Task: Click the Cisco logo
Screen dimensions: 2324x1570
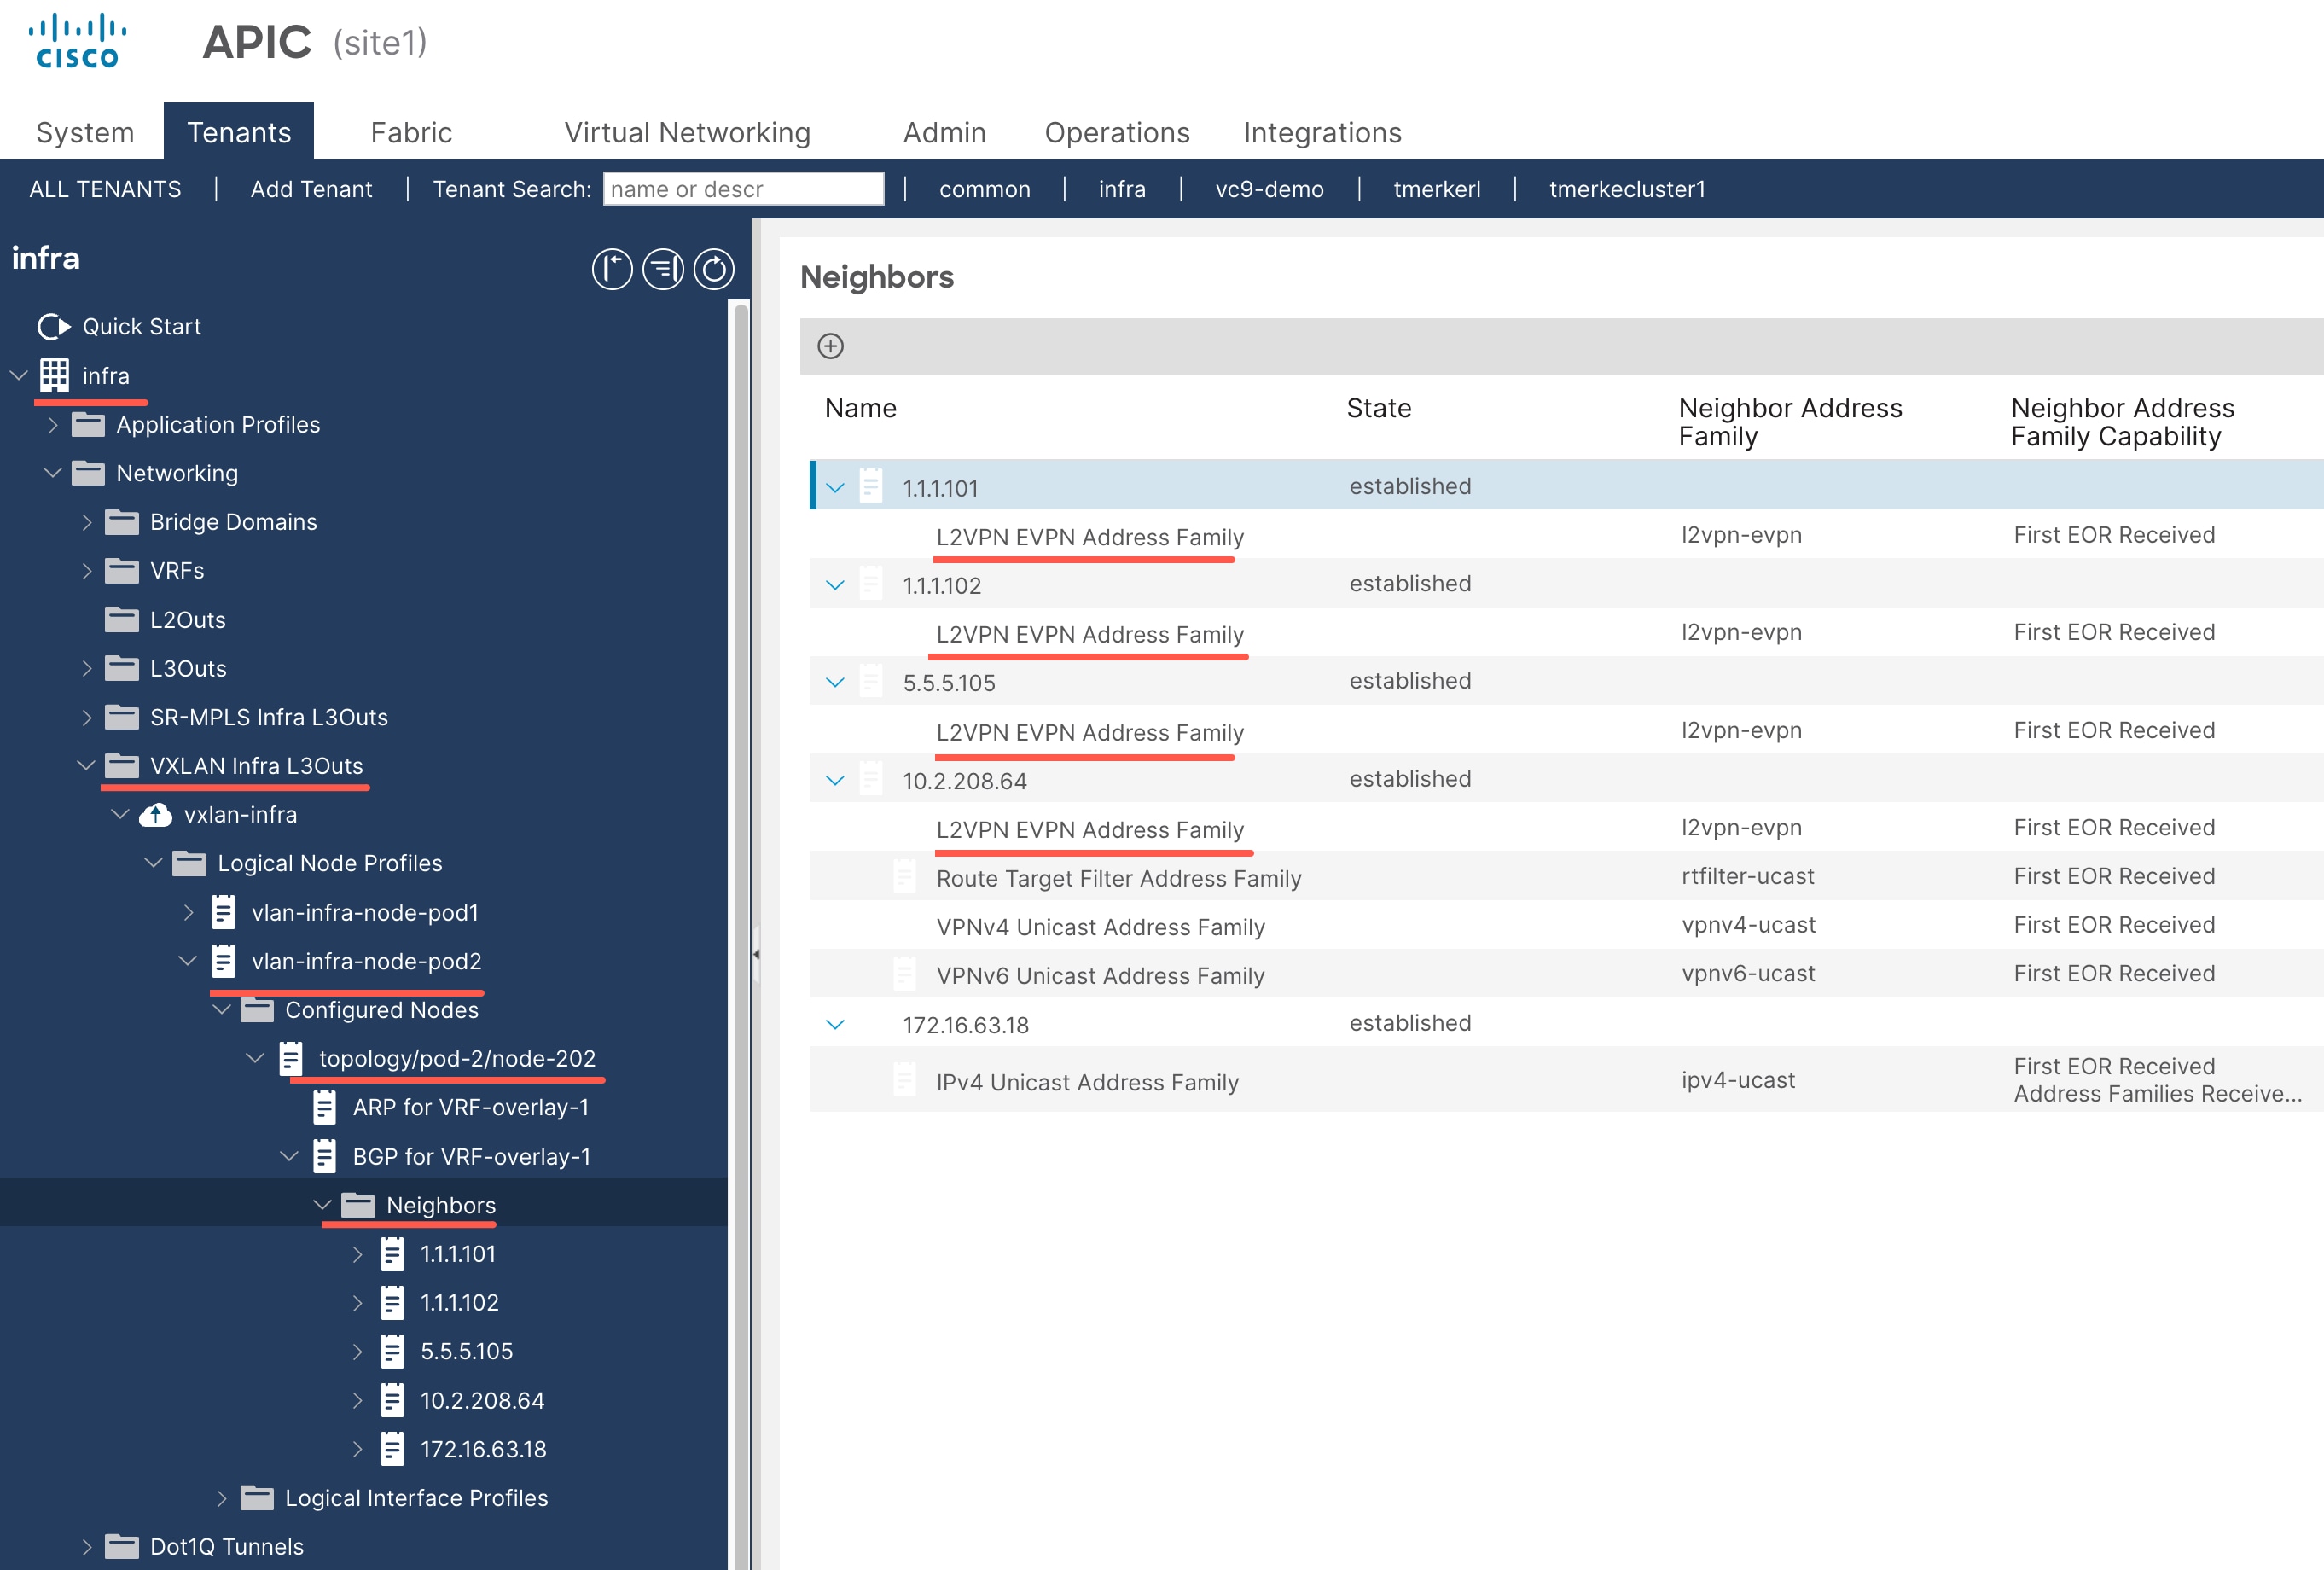Action: pyautogui.click(x=78, y=41)
